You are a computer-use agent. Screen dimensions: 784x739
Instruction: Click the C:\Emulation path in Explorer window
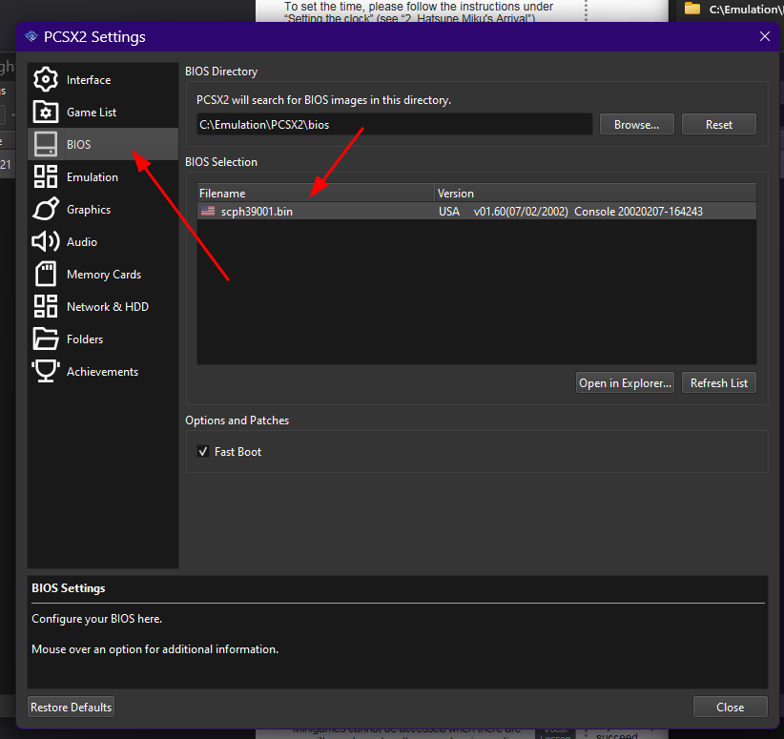pyautogui.click(x=745, y=9)
